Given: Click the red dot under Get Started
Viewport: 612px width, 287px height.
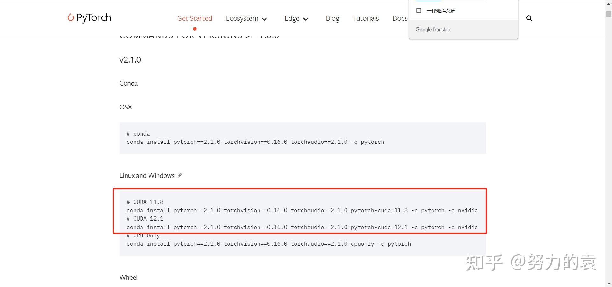Looking at the screenshot, I should pyautogui.click(x=195, y=29).
